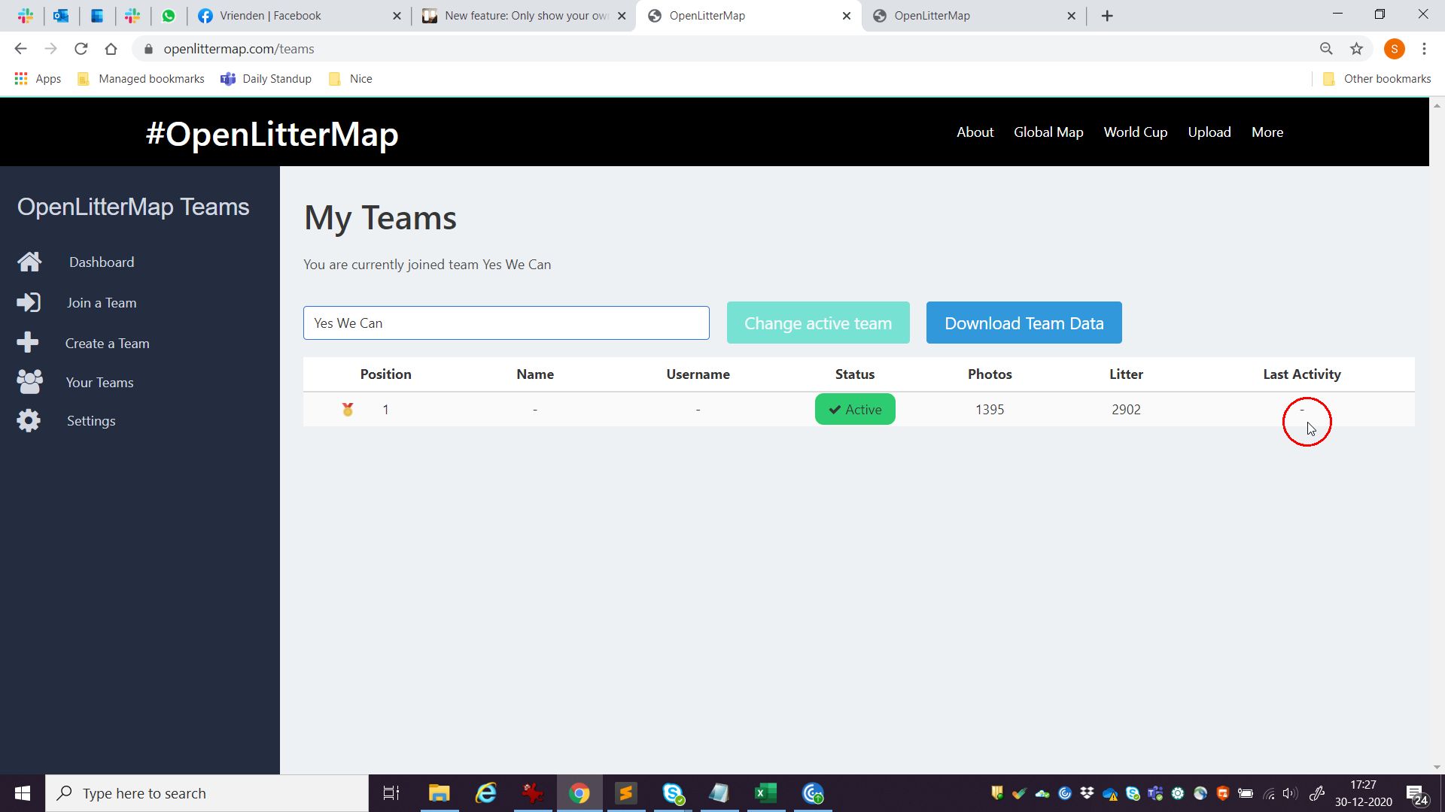This screenshot has height=812, width=1445.
Task: Mute volume via the speaker tray icon
Action: (1291, 793)
